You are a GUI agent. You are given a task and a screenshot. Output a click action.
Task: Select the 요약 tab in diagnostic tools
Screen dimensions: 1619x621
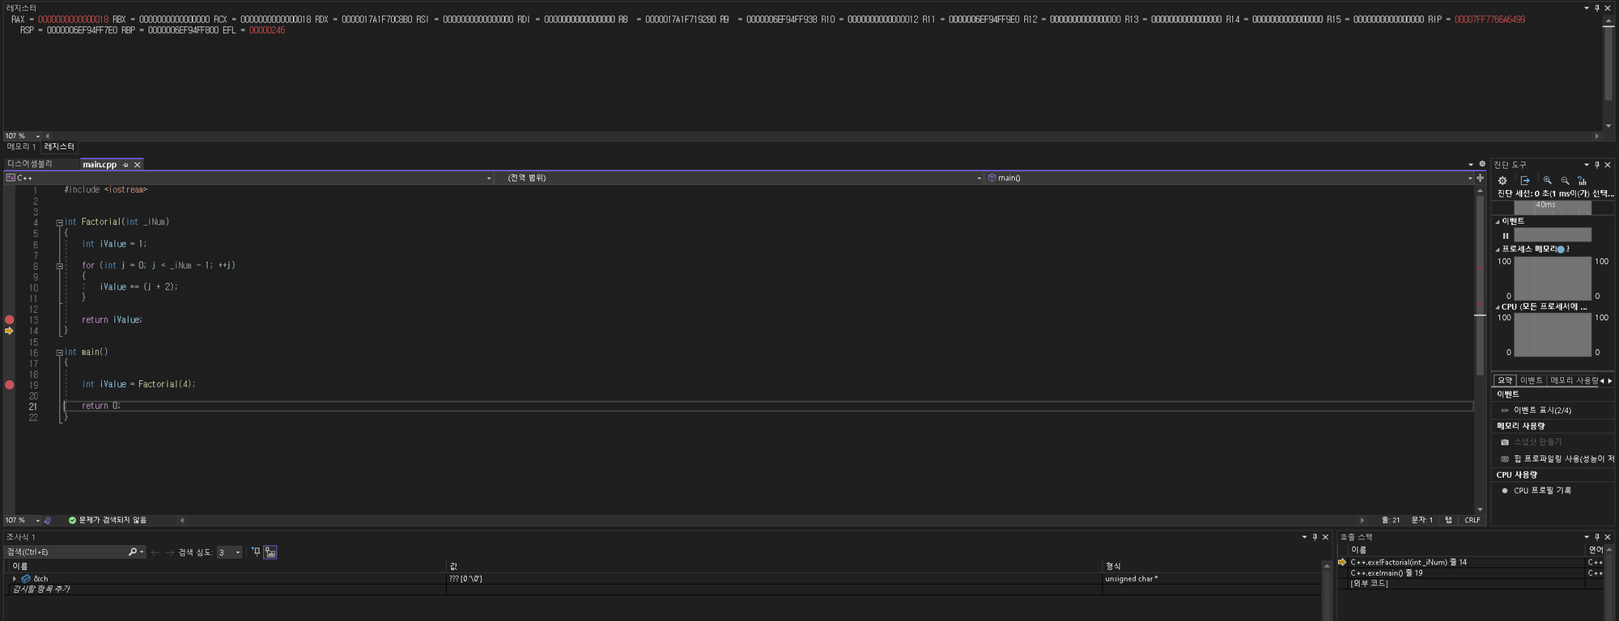click(1505, 380)
